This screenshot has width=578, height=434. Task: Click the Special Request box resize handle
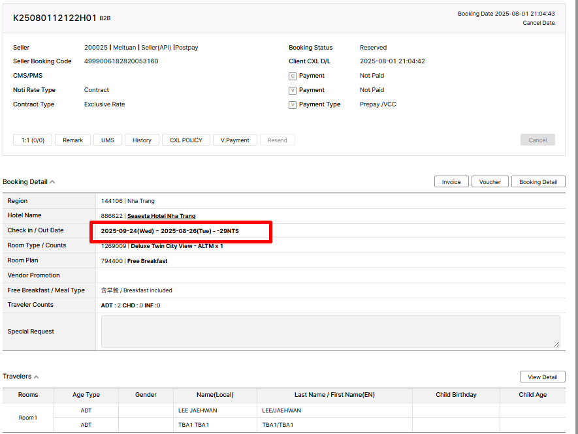point(556,344)
